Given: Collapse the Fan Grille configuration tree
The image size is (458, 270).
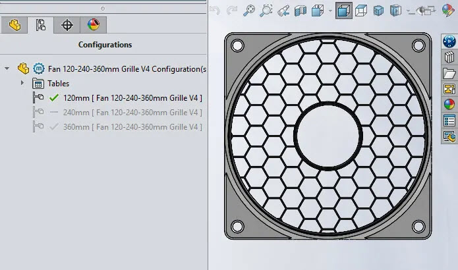Looking at the screenshot, I should (7, 68).
